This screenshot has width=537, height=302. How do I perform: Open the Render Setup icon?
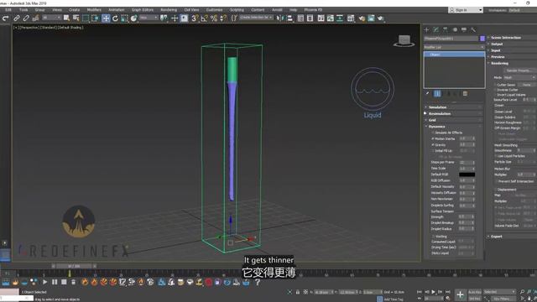pyautogui.click(x=362, y=18)
